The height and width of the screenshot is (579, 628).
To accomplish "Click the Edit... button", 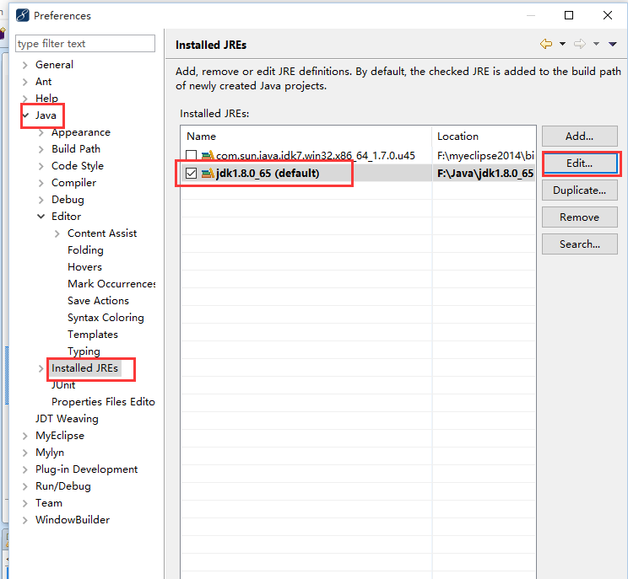I will (580, 164).
